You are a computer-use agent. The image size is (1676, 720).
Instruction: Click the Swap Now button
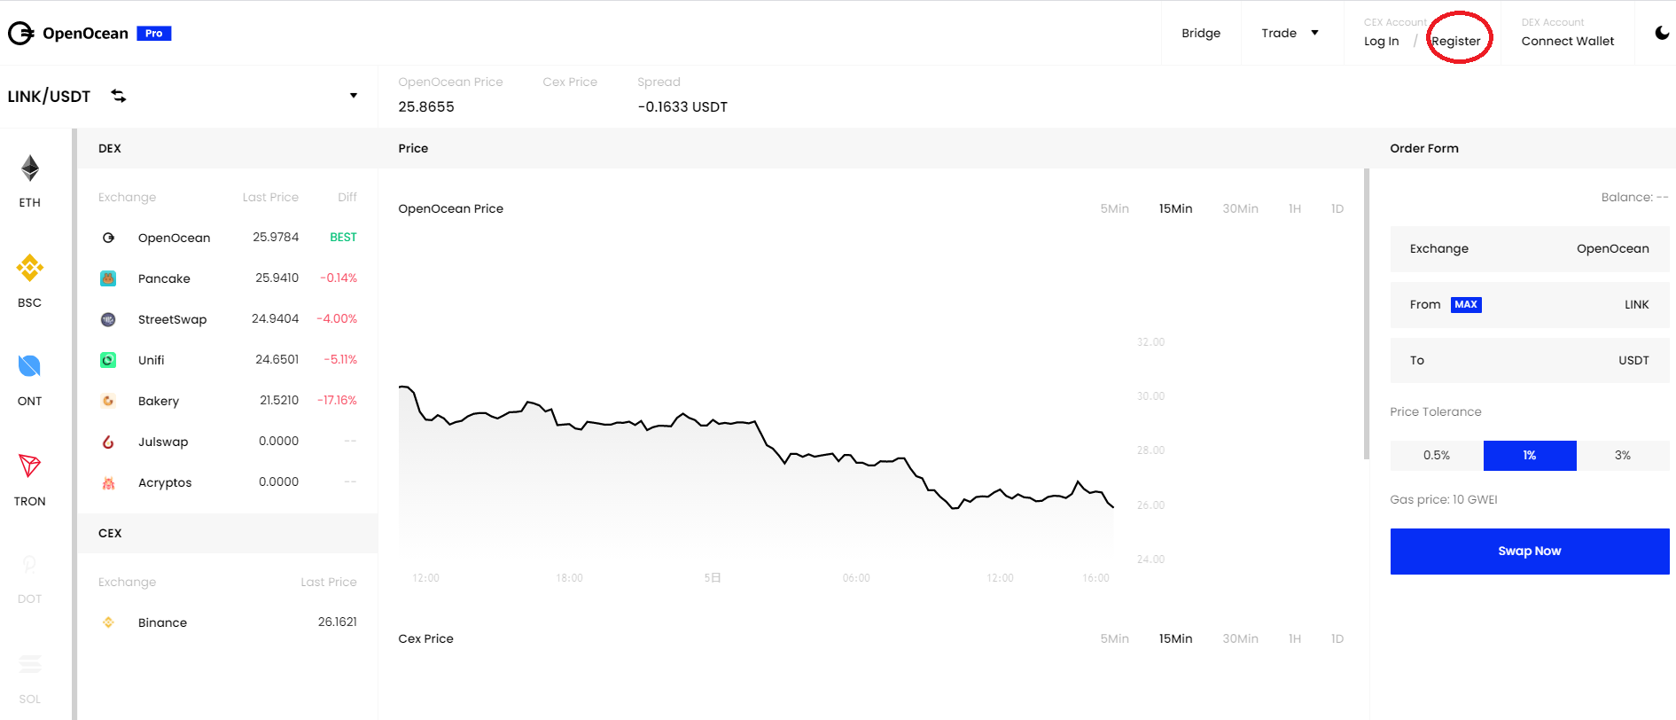click(x=1530, y=552)
